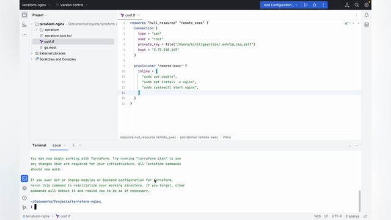This screenshot has width=391, height=220.
Task: Open Search Everywhere magnifier
Action: click(x=357, y=5)
